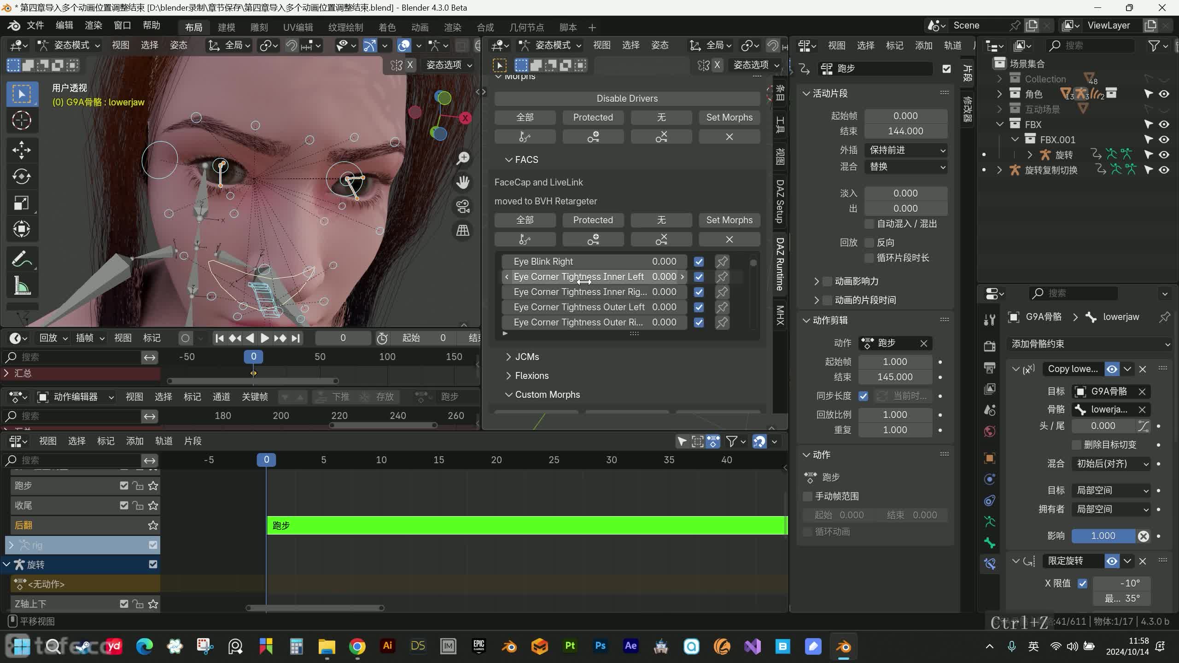
Task: Switch to 动画 workspace tab
Action: pos(420,28)
